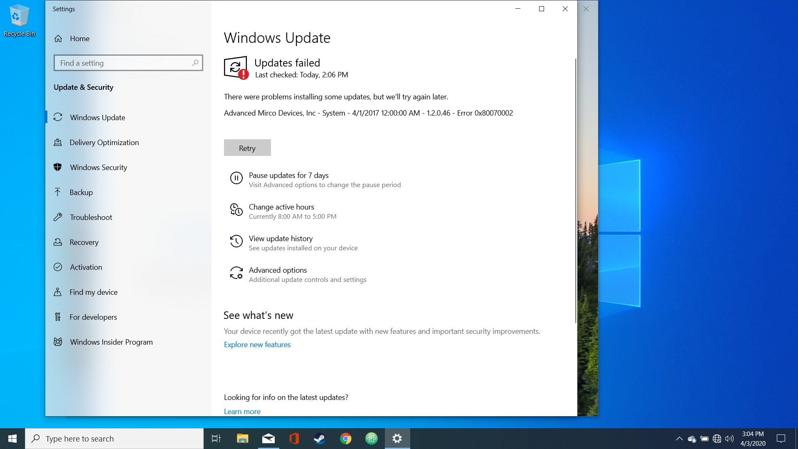
Task: Open Task View on the taskbar
Action: click(x=216, y=439)
